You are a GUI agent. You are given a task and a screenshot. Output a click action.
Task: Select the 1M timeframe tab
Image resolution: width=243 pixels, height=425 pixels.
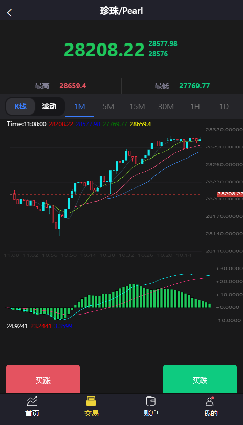point(79,107)
